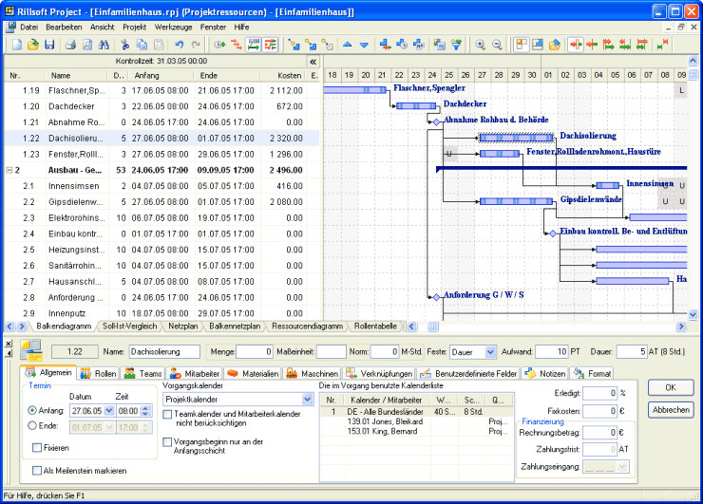Toggle the split panes layout button

pyautogui.click(x=521, y=45)
